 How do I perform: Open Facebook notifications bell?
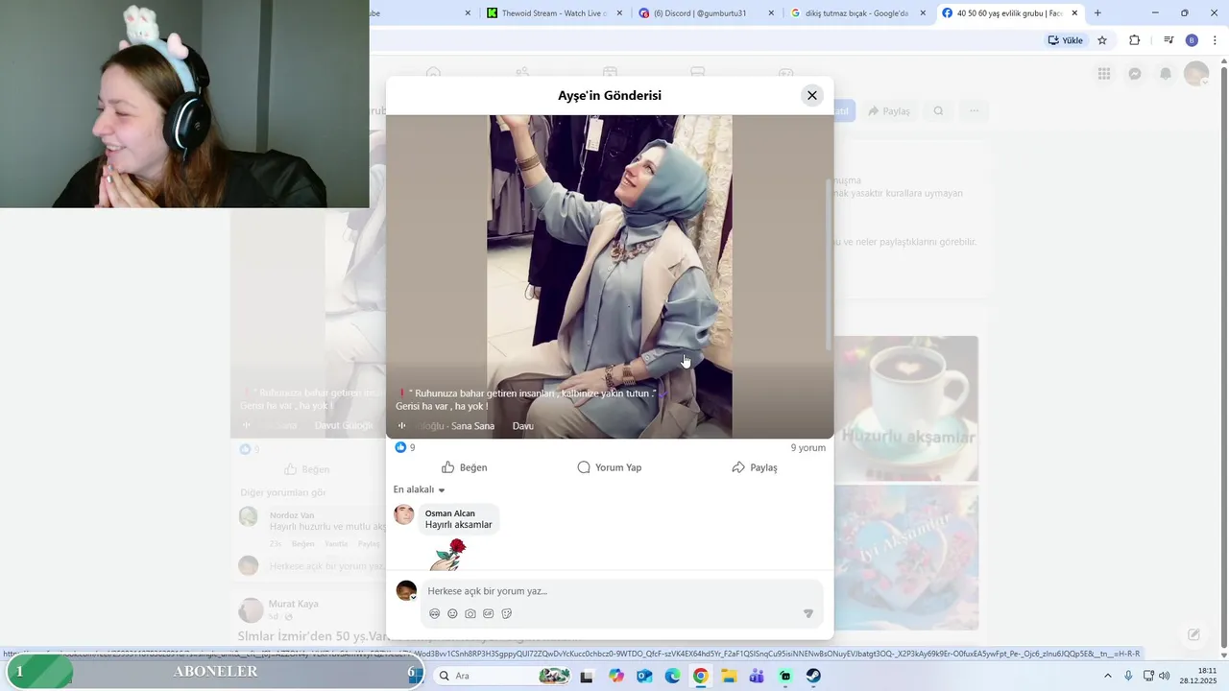coord(1166,74)
